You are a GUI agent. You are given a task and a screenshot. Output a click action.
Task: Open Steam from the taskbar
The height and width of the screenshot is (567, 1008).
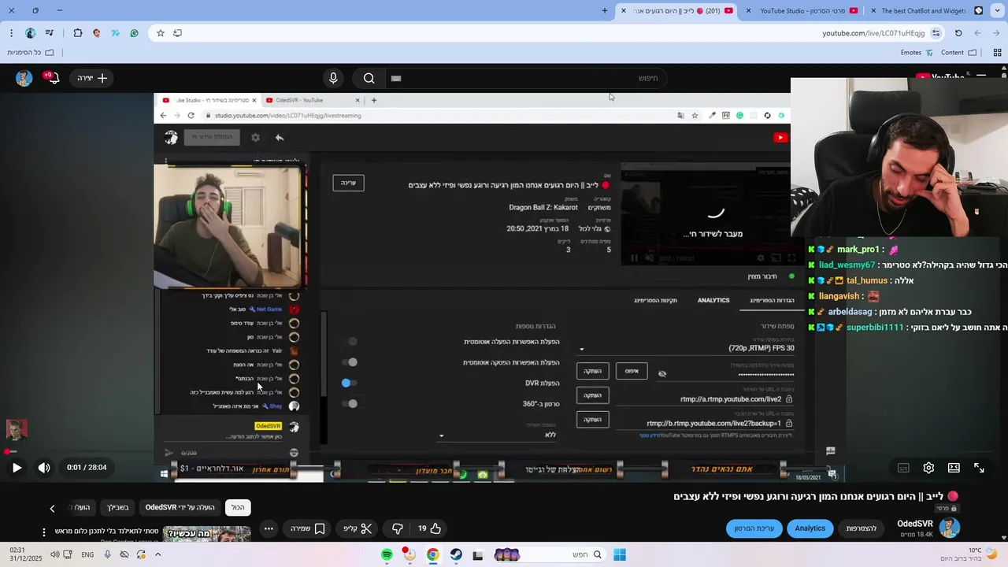pos(456,555)
